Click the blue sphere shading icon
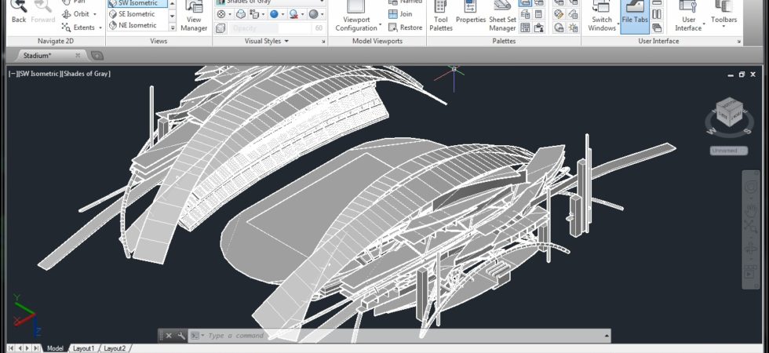This screenshot has height=353, width=769. pyautogui.click(x=274, y=14)
